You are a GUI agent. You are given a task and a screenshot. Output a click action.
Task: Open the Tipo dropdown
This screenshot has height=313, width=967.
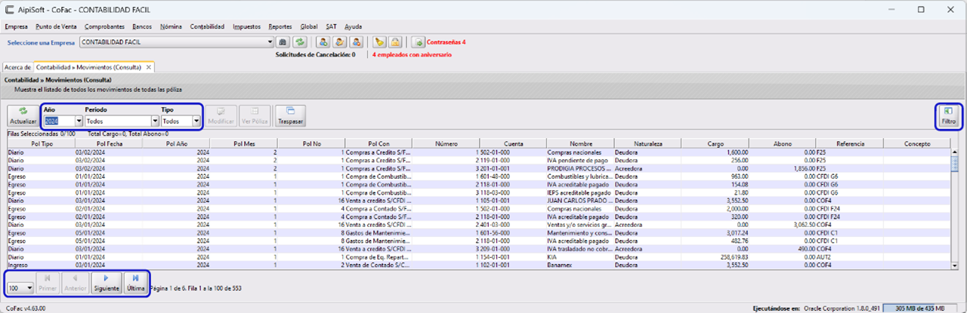[x=196, y=121]
